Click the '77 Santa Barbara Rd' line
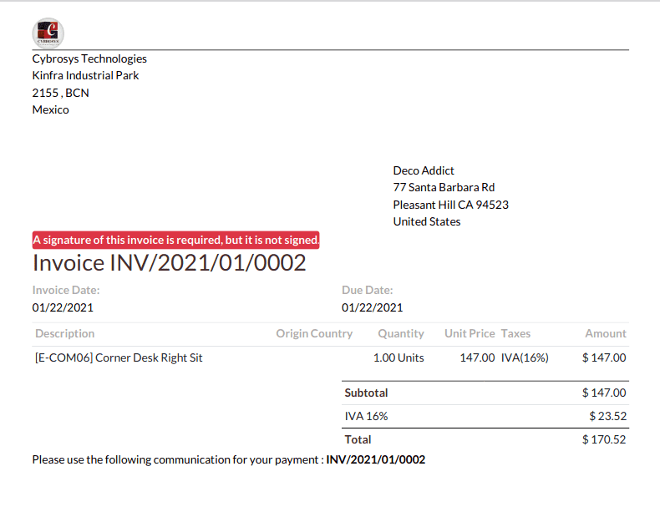The image size is (660, 507). pos(444,187)
